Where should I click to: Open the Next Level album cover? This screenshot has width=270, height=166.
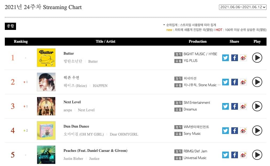pyautogui.click(x=46, y=106)
